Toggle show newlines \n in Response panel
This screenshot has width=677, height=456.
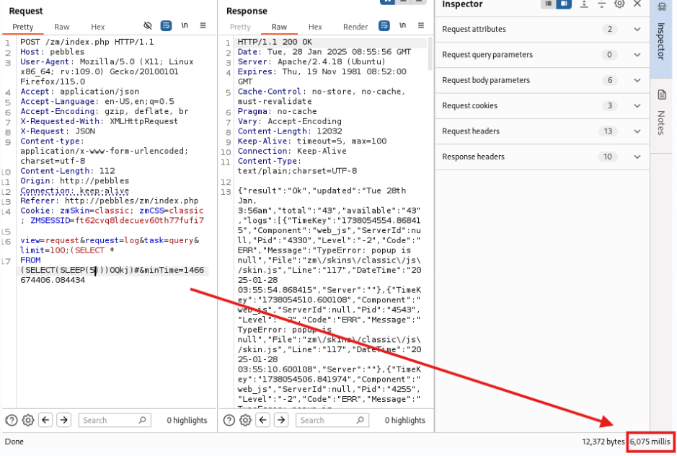coord(402,25)
